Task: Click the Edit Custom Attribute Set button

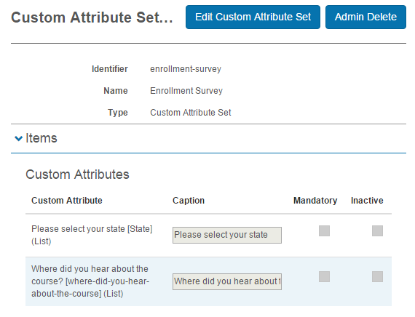Action: (253, 17)
